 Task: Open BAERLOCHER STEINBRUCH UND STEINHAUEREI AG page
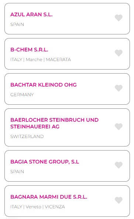pyautogui.click(x=54, y=123)
